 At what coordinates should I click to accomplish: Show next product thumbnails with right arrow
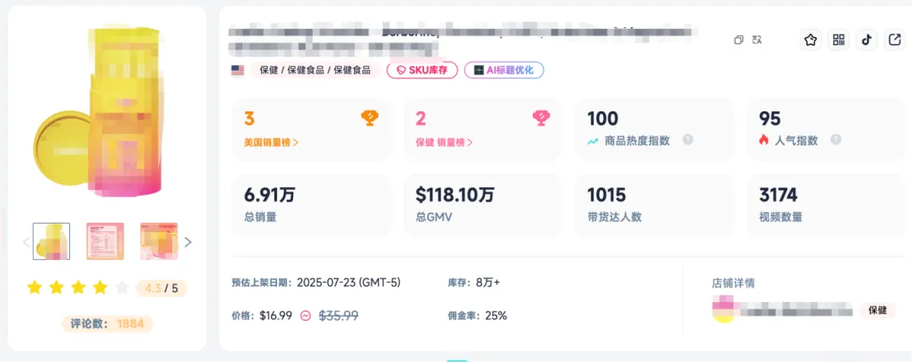tap(187, 242)
